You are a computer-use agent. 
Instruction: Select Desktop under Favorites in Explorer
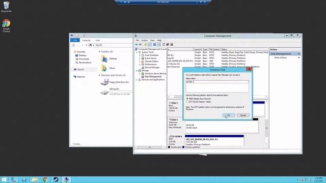click(83, 55)
